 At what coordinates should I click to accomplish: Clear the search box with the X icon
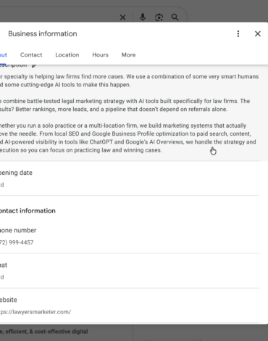122,17
